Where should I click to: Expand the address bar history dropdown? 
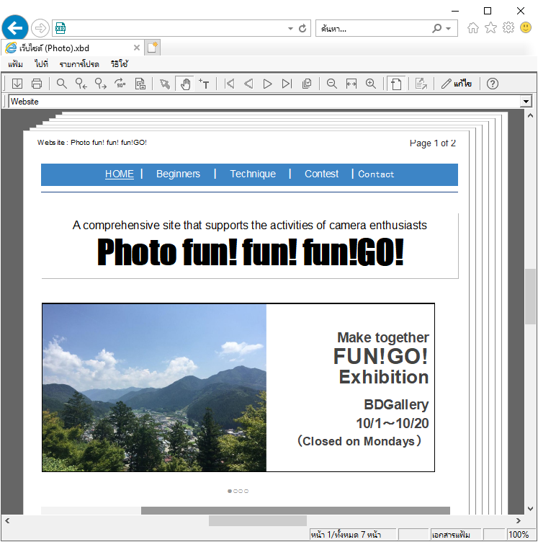tap(290, 28)
